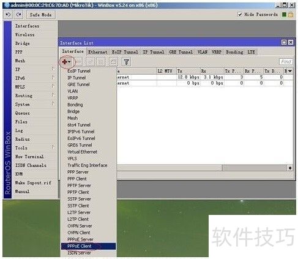The height and width of the screenshot is (259, 298).
Task: Switch to the Ethernet tab
Action: (x=98, y=52)
